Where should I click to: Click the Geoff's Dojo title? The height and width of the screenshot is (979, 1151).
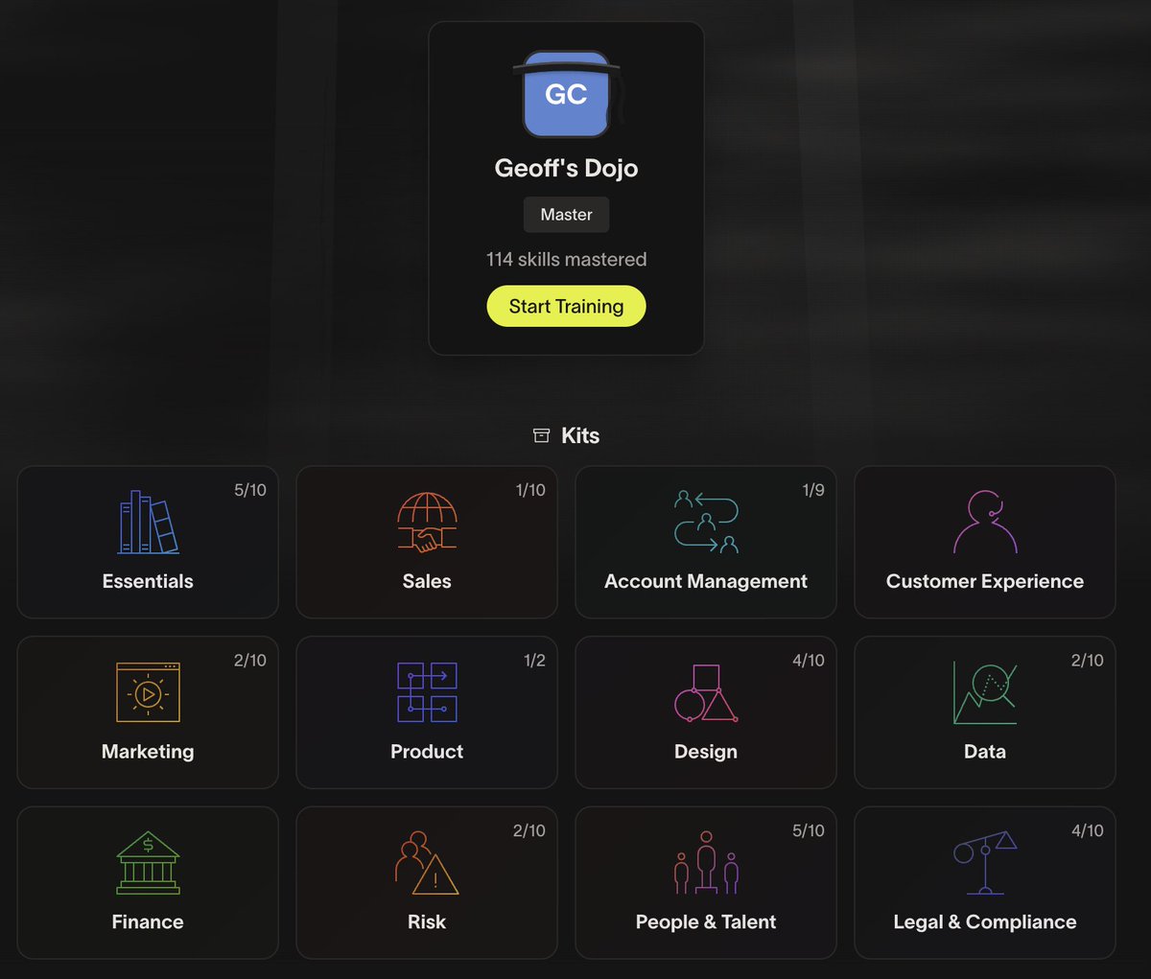coord(566,168)
